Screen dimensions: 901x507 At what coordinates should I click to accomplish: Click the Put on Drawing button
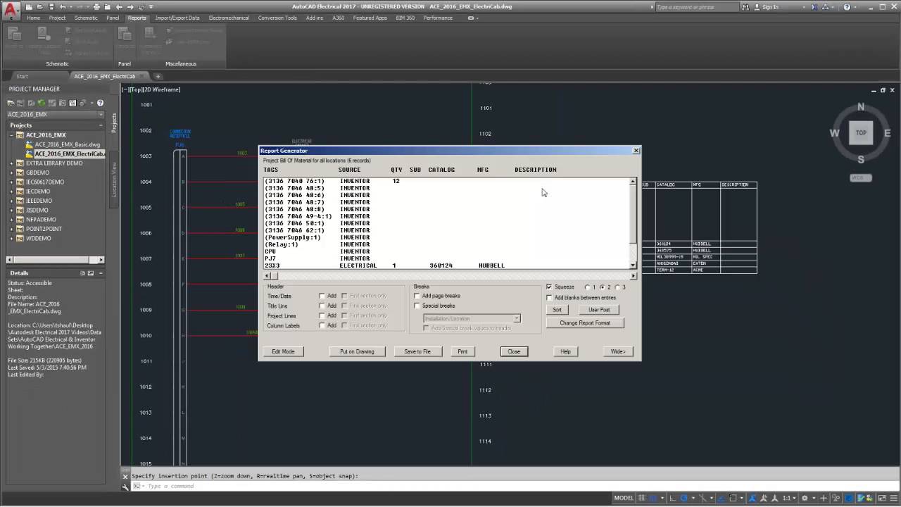click(x=358, y=351)
